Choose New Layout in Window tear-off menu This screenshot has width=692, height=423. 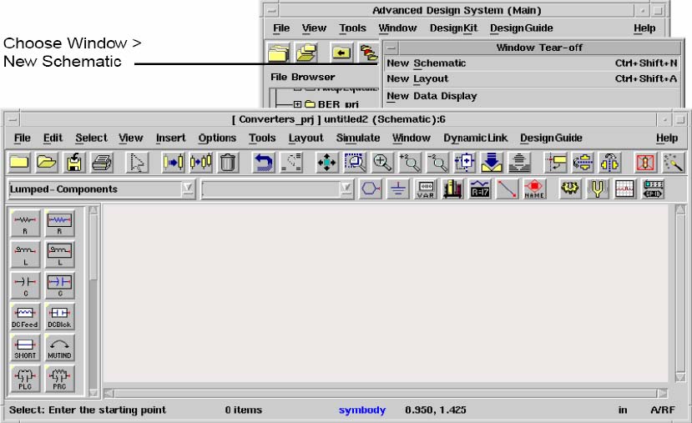532,78
